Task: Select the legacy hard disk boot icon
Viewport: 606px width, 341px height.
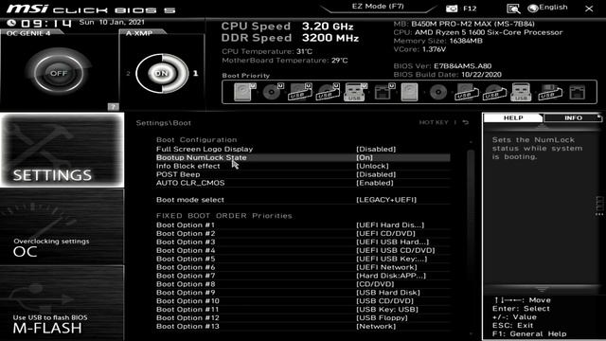Action: coord(409,93)
